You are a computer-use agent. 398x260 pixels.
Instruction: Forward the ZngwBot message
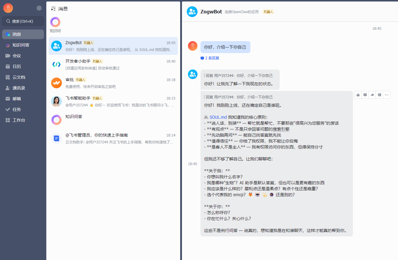coord(372,95)
